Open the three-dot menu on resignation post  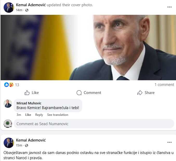[x=170, y=142]
